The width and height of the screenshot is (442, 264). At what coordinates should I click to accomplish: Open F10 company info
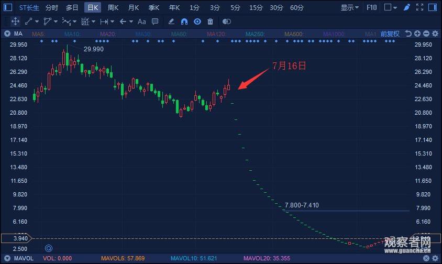(x=371, y=7)
